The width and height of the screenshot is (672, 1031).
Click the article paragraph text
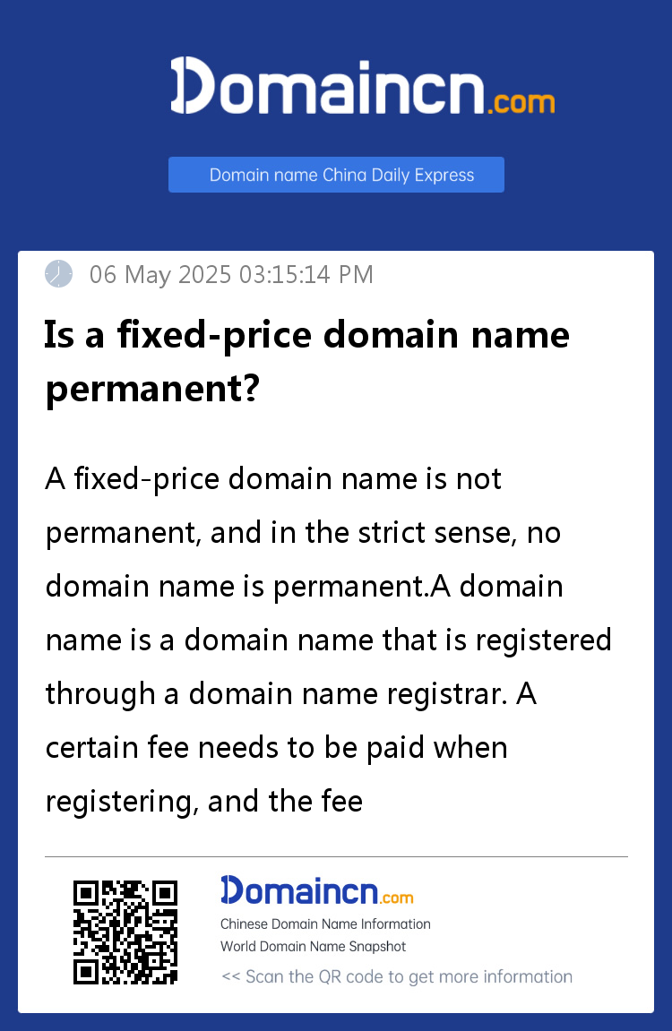tap(328, 640)
